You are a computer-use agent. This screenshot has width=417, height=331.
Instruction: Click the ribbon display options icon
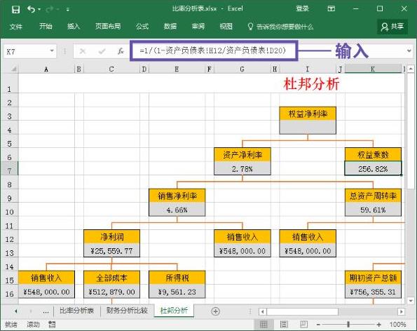click(x=331, y=9)
